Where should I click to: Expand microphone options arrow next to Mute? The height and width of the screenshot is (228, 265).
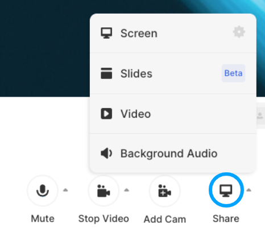click(x=65, y=190)
